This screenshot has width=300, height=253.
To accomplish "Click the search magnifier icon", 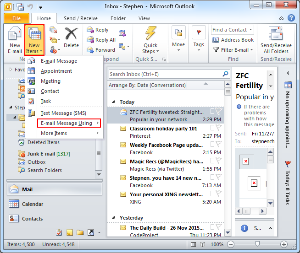I will [x=226, y=74].
